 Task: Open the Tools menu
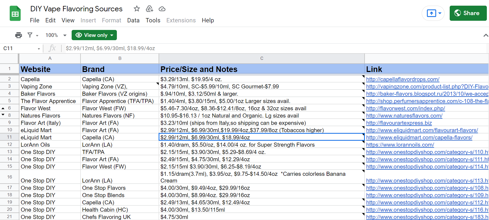pos(153,20)
